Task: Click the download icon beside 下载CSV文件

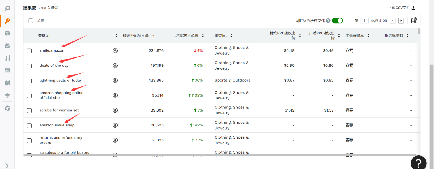Action: point(413,8)
